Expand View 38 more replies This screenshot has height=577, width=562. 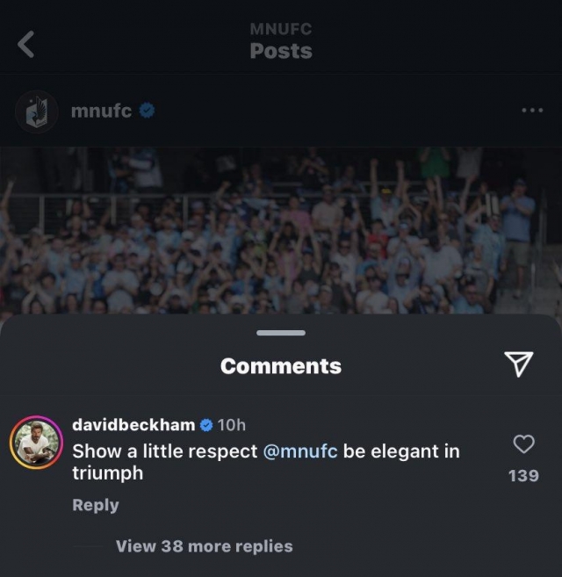[205, 546]
